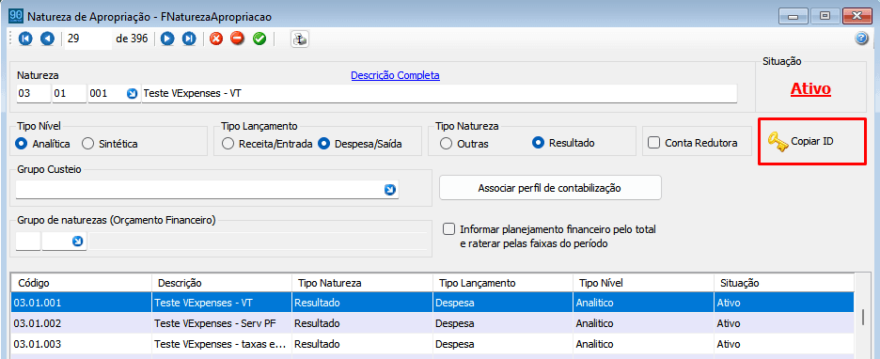Toggle Conta Redutora checkbox
Viewport: 880px width, 359px height.
tap(653, 143)
